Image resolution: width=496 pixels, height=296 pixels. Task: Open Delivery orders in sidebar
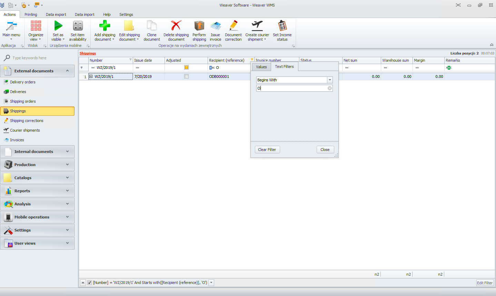(x=37, y=82)
